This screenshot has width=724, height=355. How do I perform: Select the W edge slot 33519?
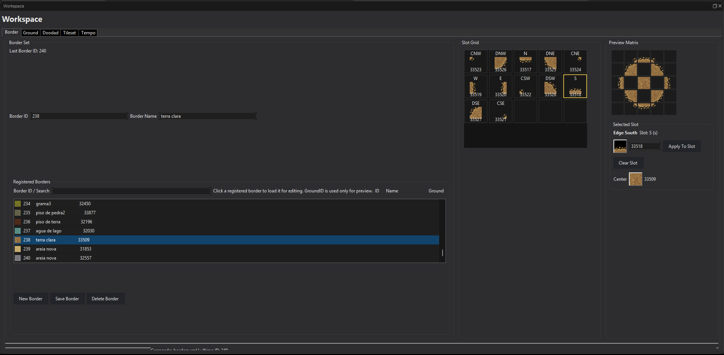pyautogui.click(x=475, y=86)
